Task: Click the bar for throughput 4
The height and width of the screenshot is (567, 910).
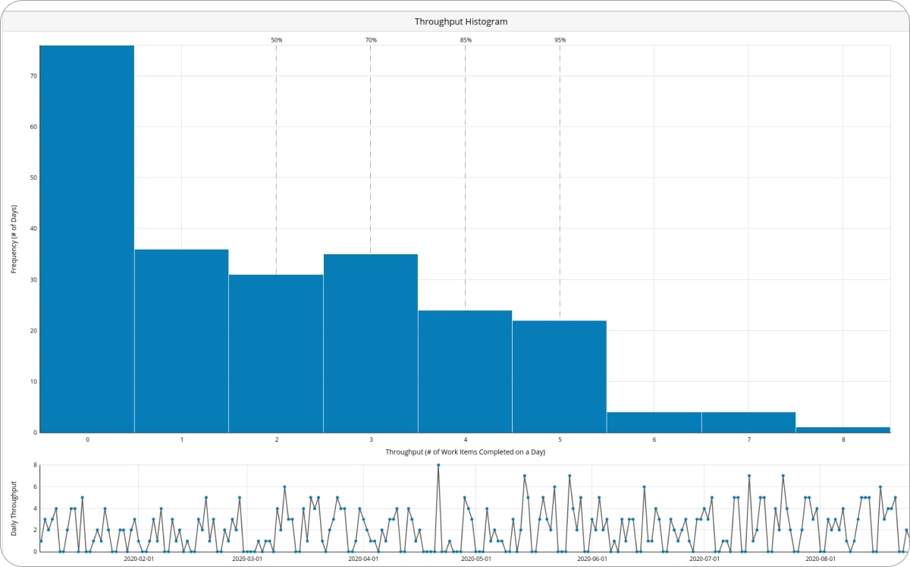Action: coord(465,371)
